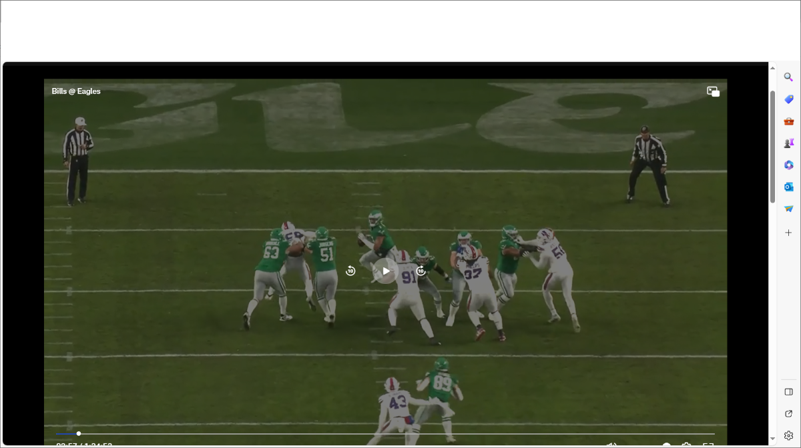The image size is (801, 448).
Task: Open the paper-plane Drop sidebar icon
Action: [788, 209]
